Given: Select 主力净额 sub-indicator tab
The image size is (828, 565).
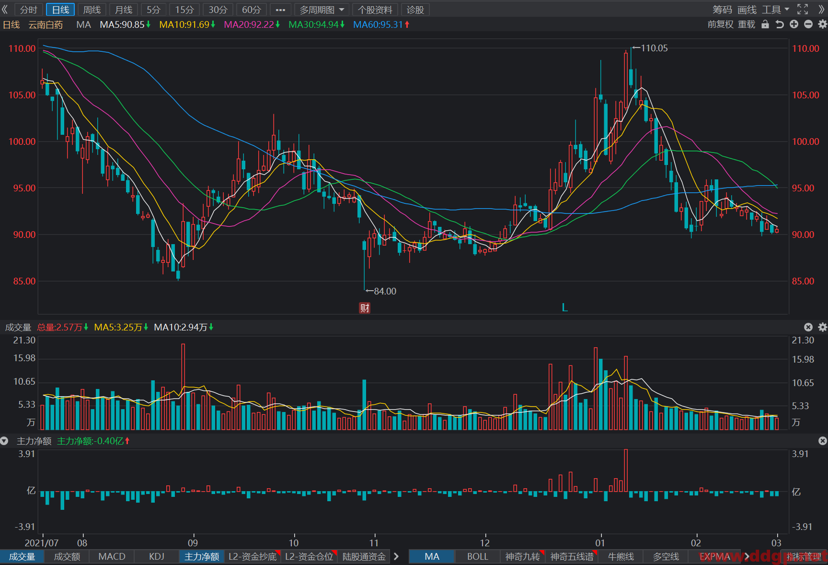Looking at the screenshot, I should [x=202, y=556].
